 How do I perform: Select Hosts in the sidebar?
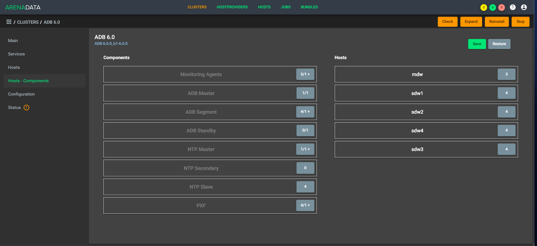click(x=45, y=67)
